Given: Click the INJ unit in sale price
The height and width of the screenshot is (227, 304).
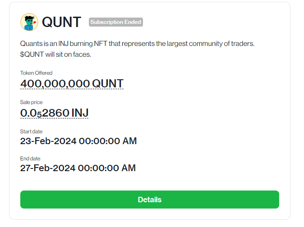Looking at the screenshot, I should [x=79, y=113].
